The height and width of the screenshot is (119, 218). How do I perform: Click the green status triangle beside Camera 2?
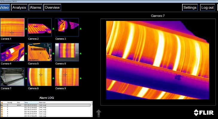click(x=53, y=28)
